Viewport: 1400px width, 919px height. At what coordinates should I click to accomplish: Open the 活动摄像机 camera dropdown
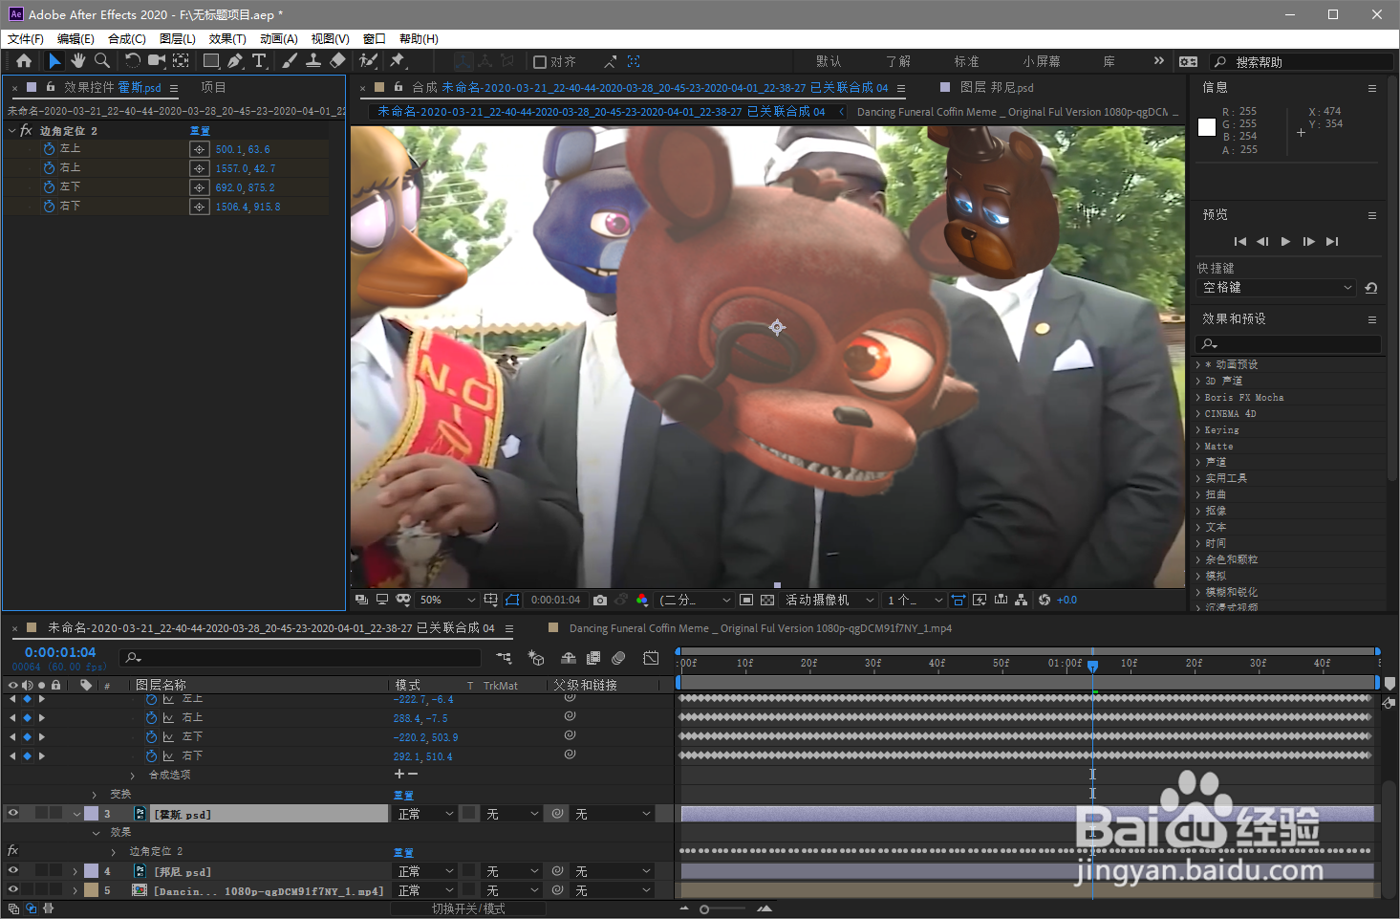[829, 600]
